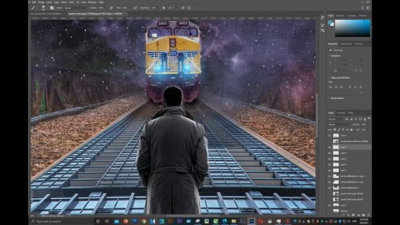Toggle link width and height in Transform
The height and width of the screenshot is (225, 400).
pos(331,62)
